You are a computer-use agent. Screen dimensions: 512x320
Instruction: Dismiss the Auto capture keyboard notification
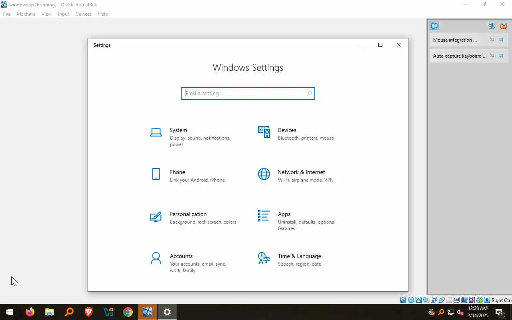pyautogui.click(x=501, y=56)
